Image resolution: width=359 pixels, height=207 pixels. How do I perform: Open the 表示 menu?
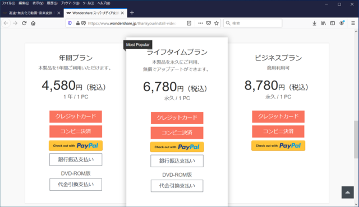(38, 3)
